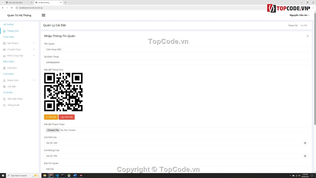Image resolution: width=316 pixels, height=178 pixels.
Task: Select Đăng Xuất to log out
Action: click(x=13, y=105)
